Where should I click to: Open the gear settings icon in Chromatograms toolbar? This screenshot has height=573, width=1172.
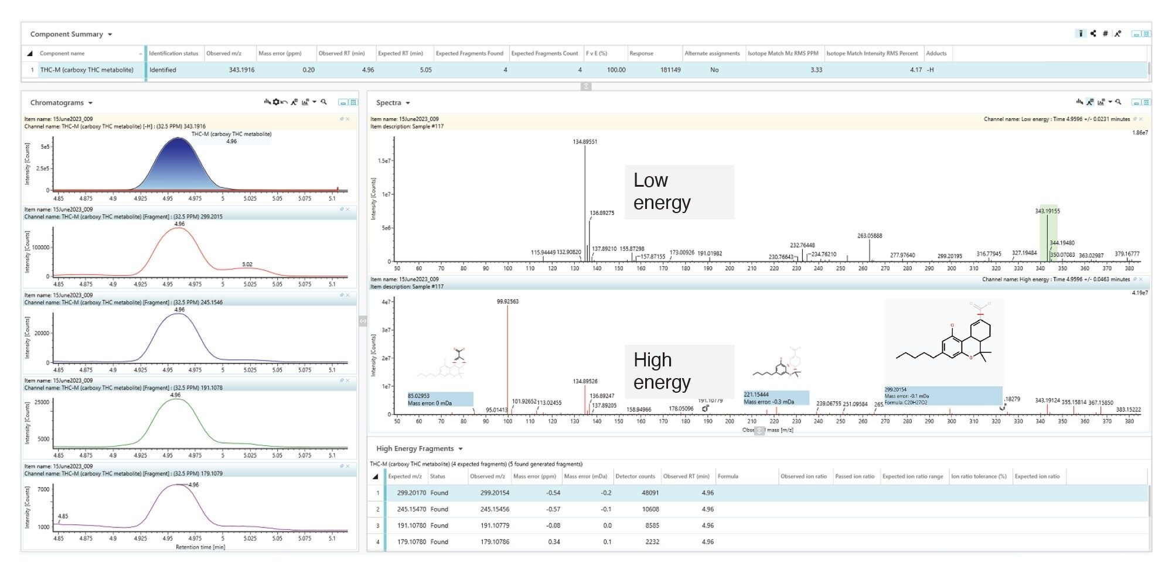tap(276, 102)
